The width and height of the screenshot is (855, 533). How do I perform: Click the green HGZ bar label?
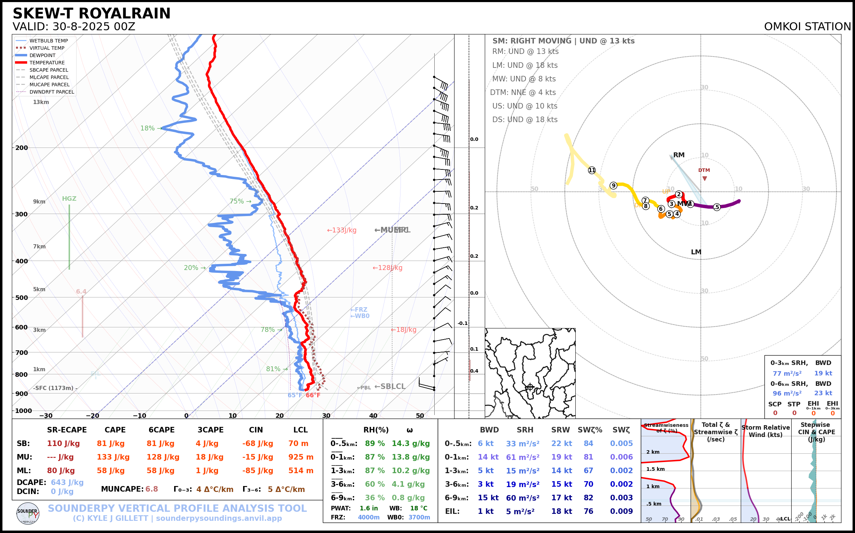tap(69, 198)
